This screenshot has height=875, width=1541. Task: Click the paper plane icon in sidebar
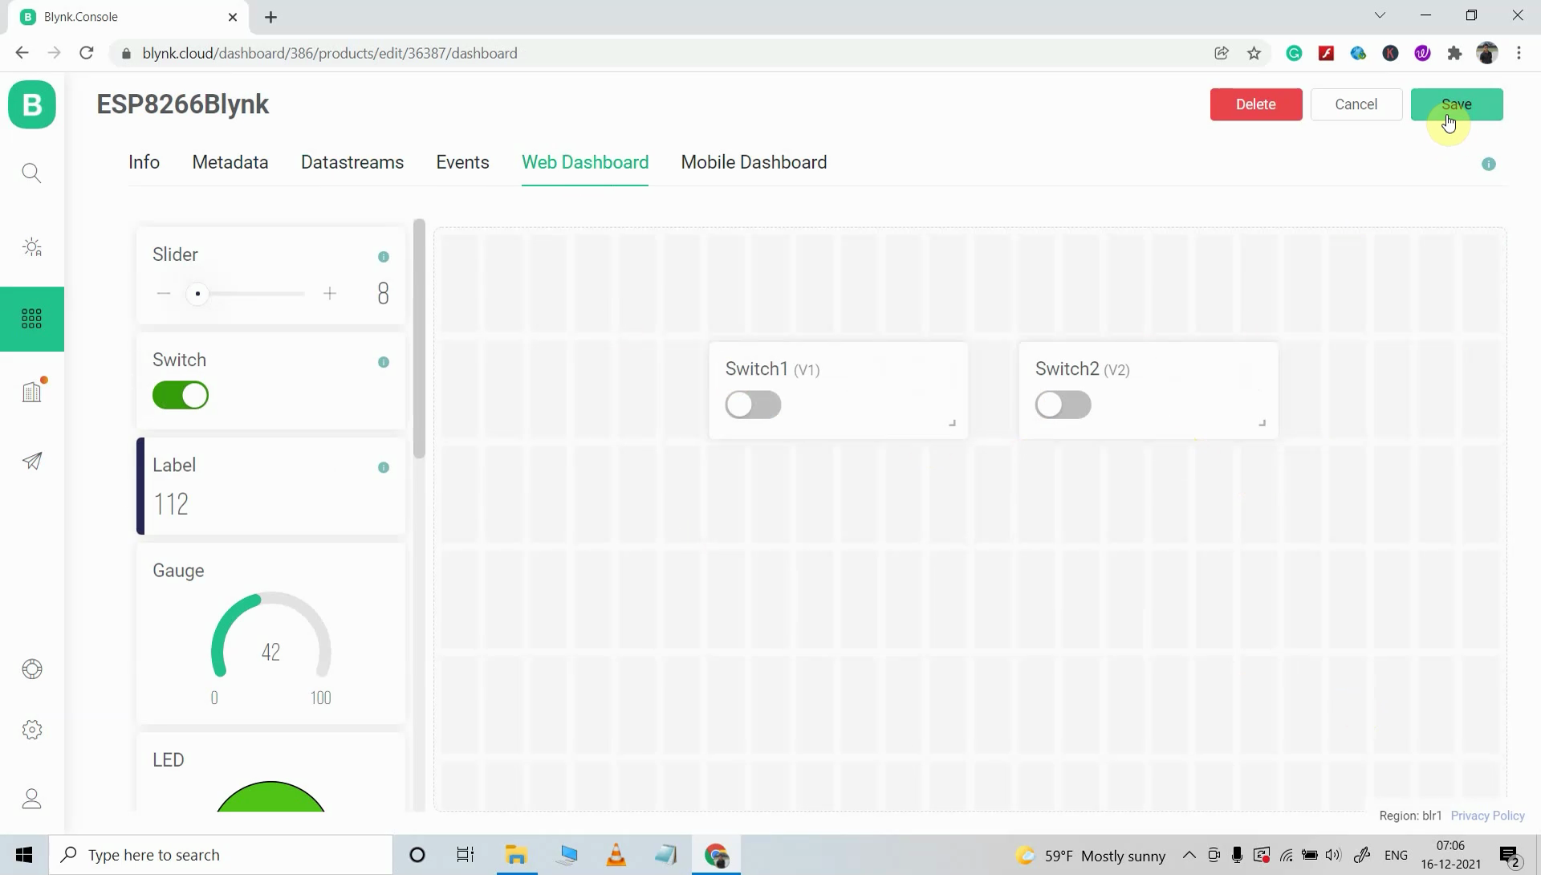coord(32,461)
